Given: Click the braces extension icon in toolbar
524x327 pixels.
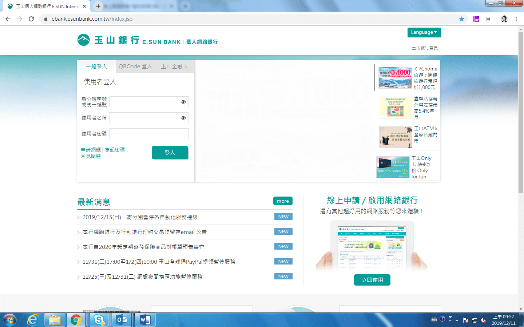Looking at the screenshot, I should pos(488,19).
